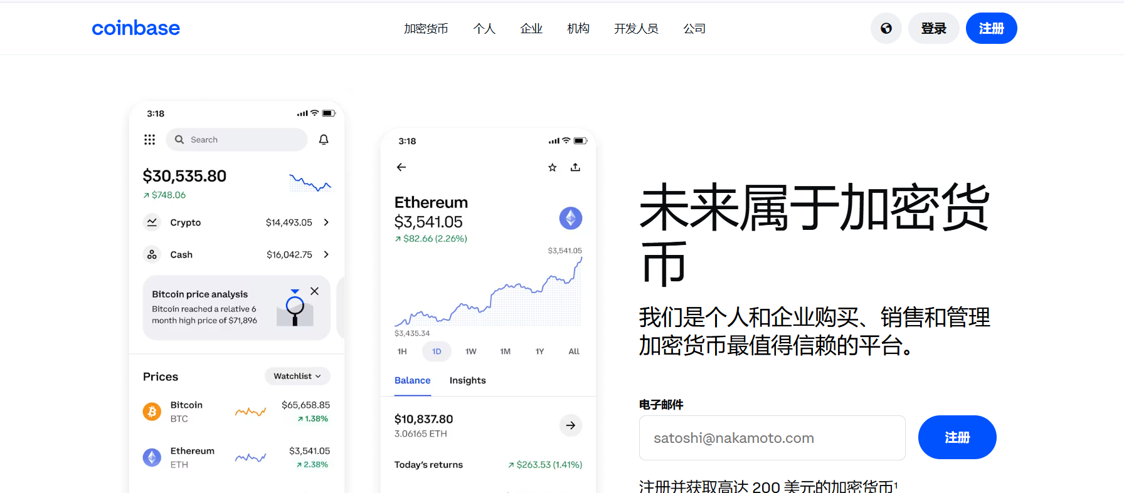Image resolution: width=1124 pixels, height=493 pixels.
Task: Click the $65,658.85 Bitcoin price
Action: (x=306, y=405)
